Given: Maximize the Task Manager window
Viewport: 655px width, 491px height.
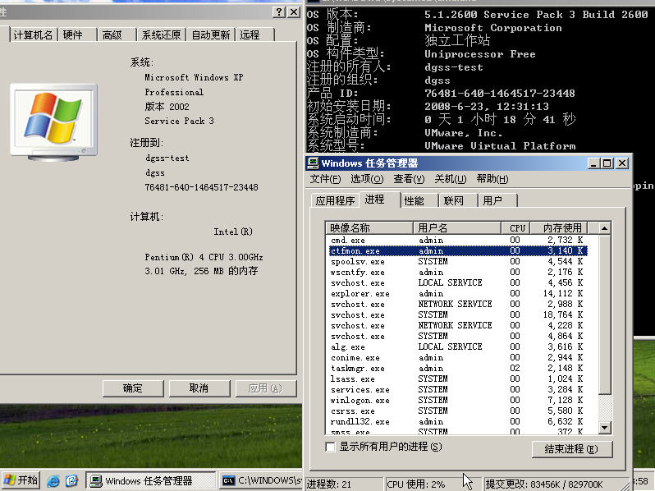Looking at the screenshot, I should 607,163.
